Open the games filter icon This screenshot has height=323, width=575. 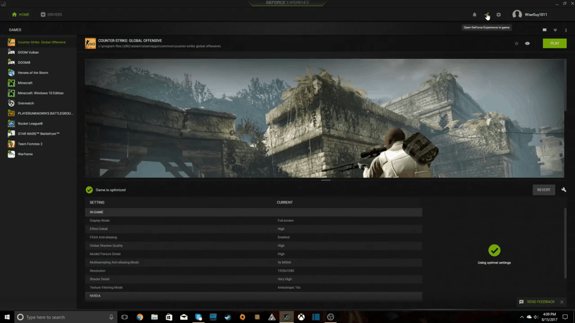pos(555,30)
